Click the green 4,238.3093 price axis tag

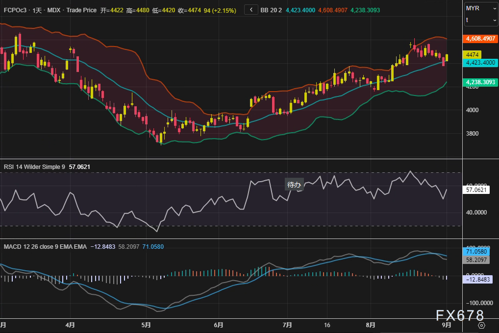pos(480,82)
